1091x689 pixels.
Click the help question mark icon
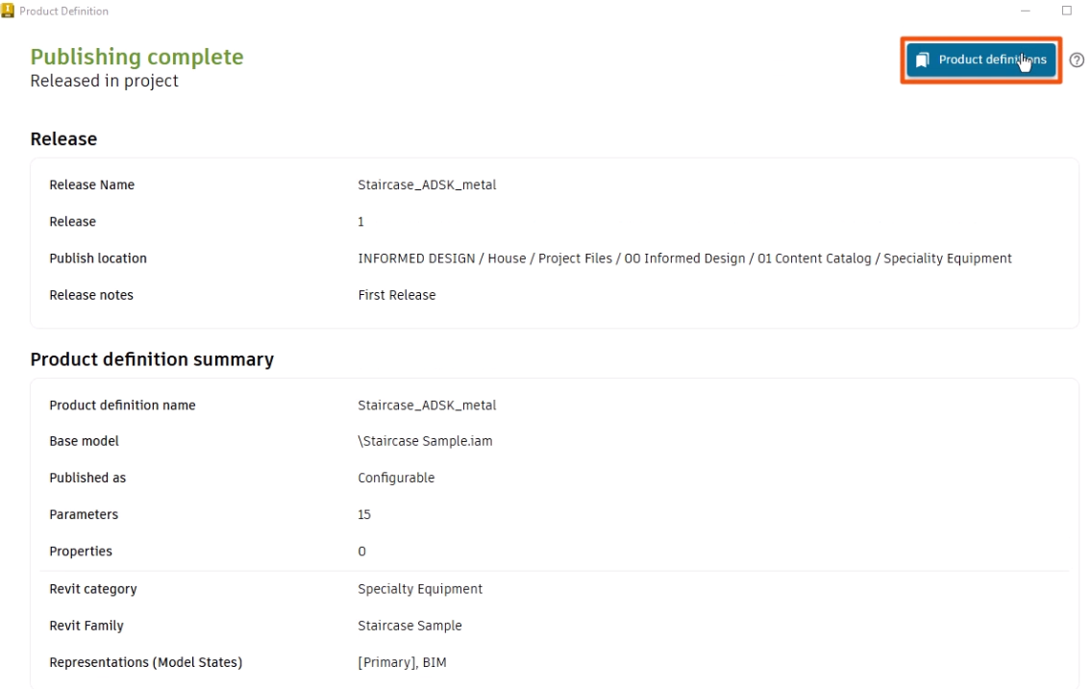pos(1077,60)
